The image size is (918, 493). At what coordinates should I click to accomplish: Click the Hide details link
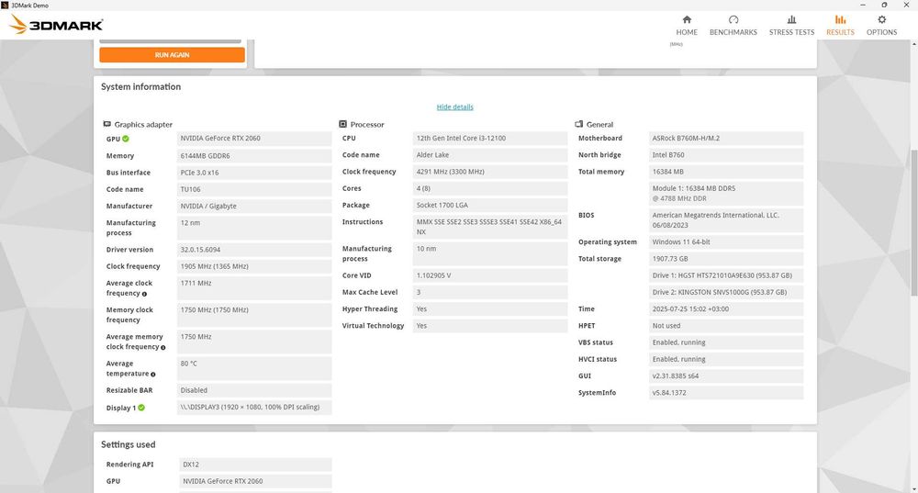[455, 106]
